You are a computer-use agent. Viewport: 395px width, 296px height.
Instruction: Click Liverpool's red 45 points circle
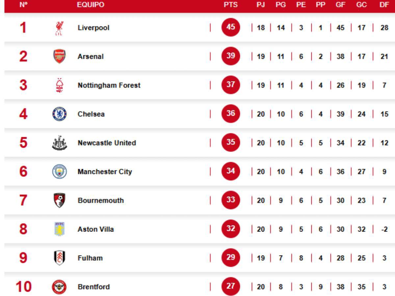click(231, 27)
